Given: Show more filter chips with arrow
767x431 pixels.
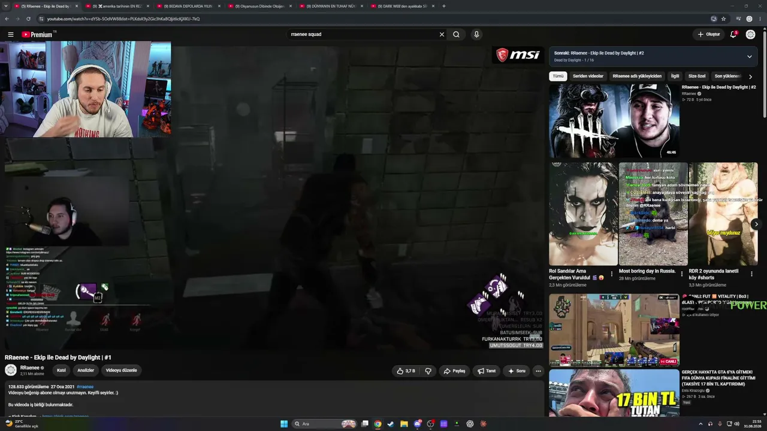Looking at the screenshot, I should point(750,77).
